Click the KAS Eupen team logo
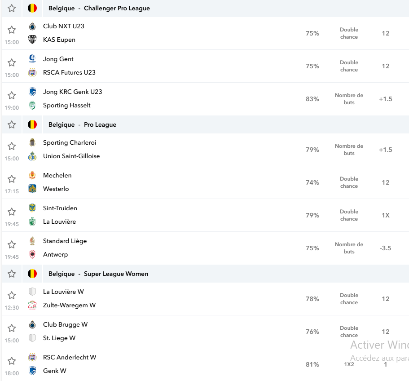 coord(32,40)
